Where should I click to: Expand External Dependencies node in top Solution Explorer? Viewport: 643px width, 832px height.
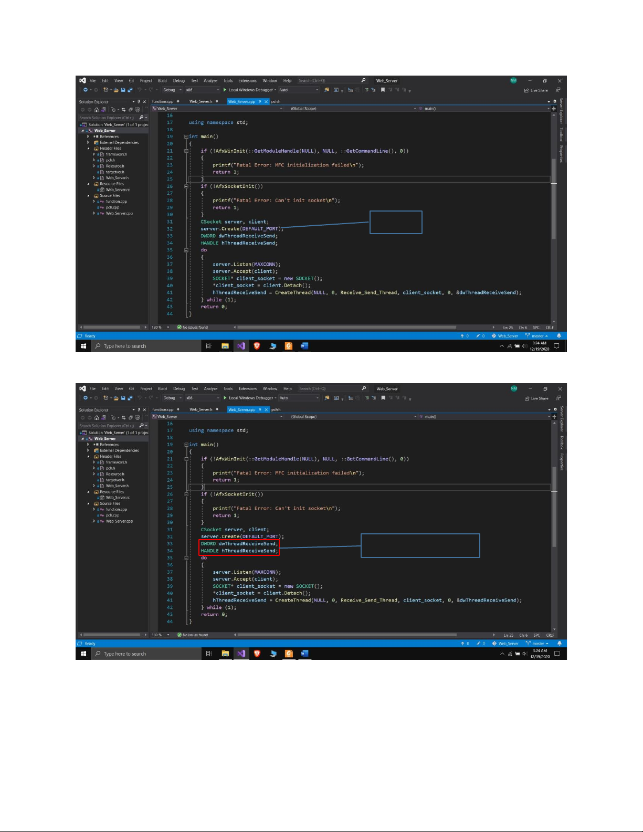coord(88,142)
